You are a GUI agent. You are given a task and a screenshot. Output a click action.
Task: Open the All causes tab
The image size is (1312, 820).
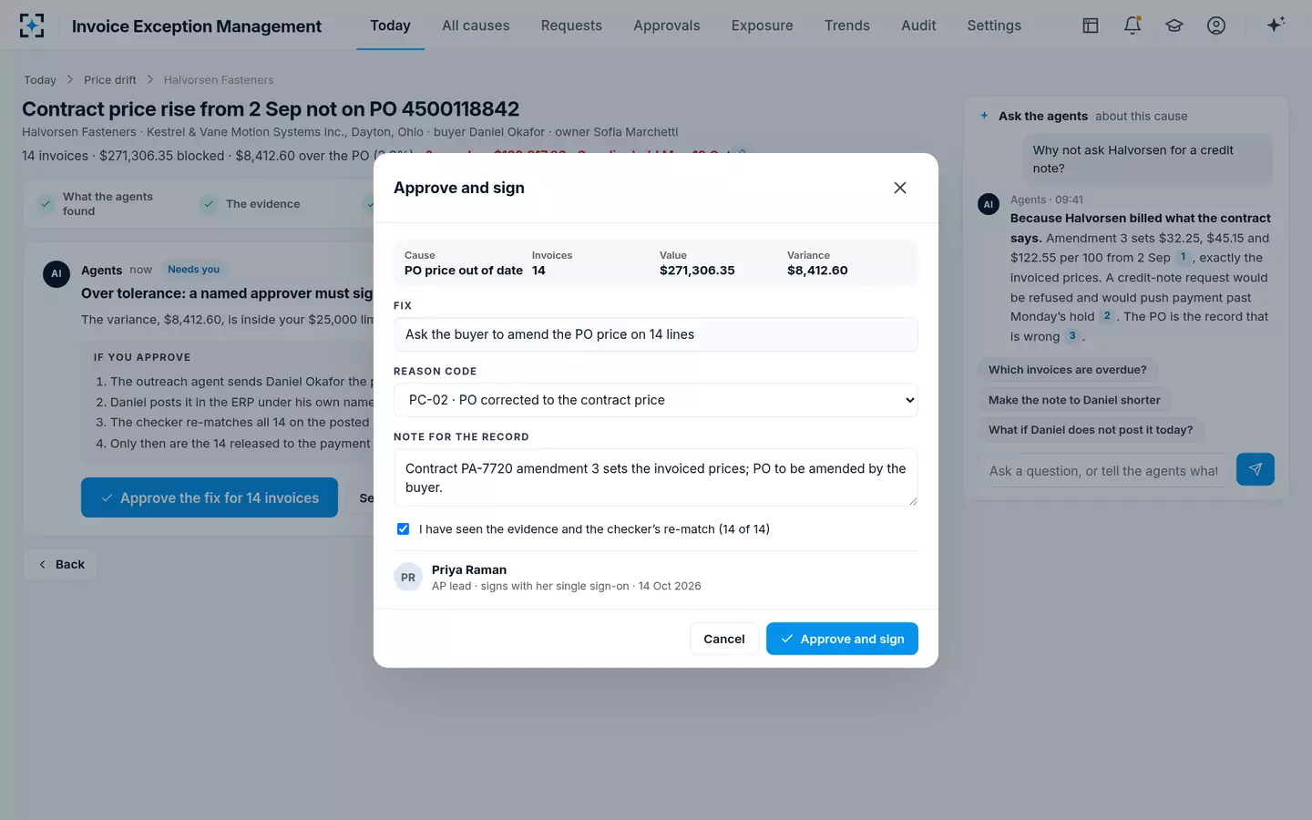(476, 26)
